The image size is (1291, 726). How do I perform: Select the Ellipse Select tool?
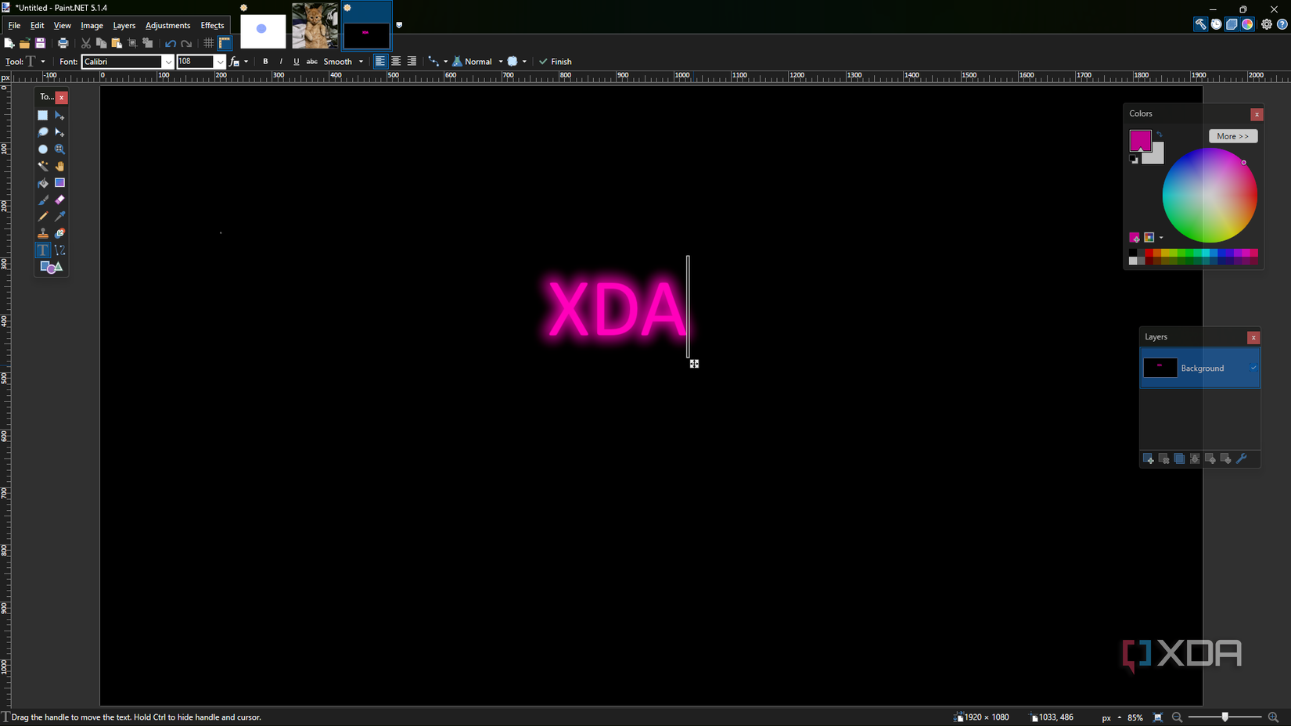tap(43, 149)
